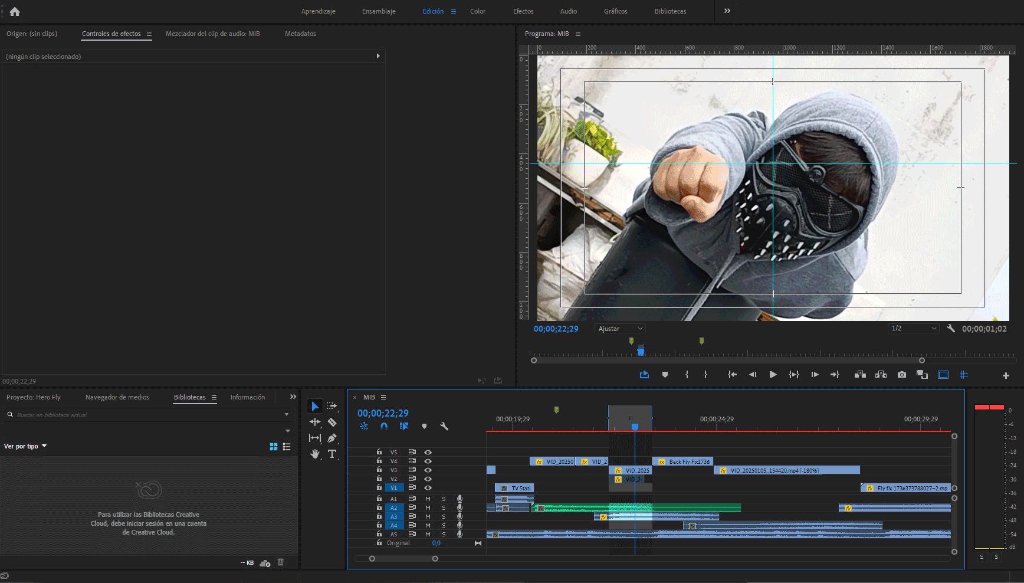Select the Pen tool
Viewport: 1024px width, 583px height.
tap(332, 438)
